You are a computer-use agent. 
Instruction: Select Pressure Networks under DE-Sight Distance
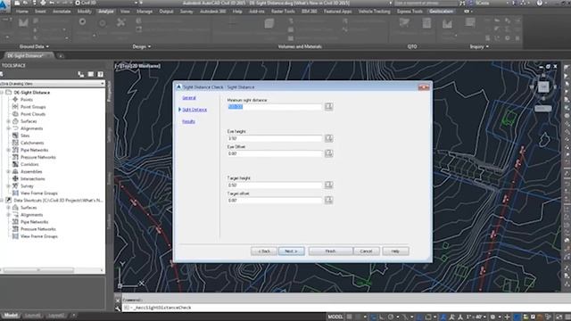(x=38, y=157)
